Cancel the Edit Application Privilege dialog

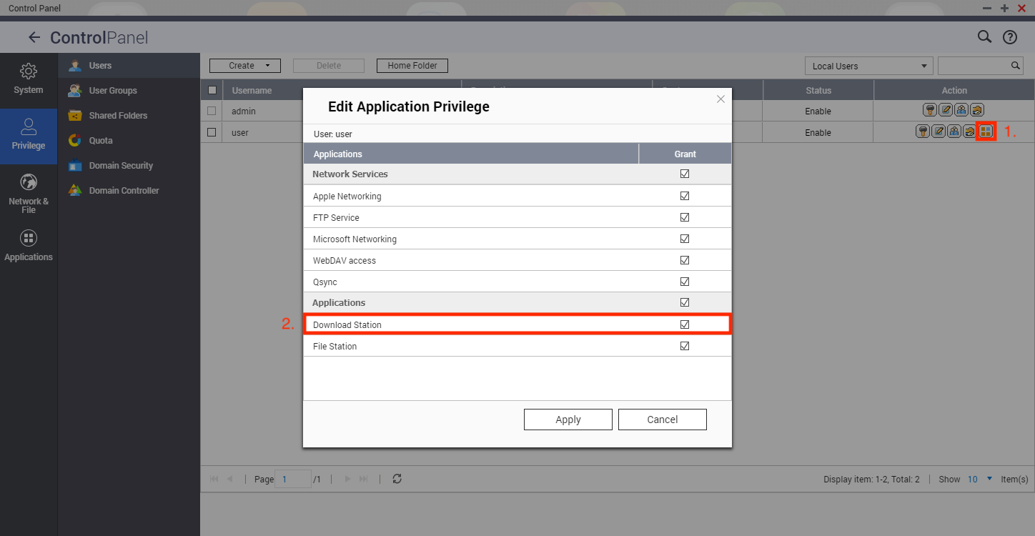tap(663, 420)
